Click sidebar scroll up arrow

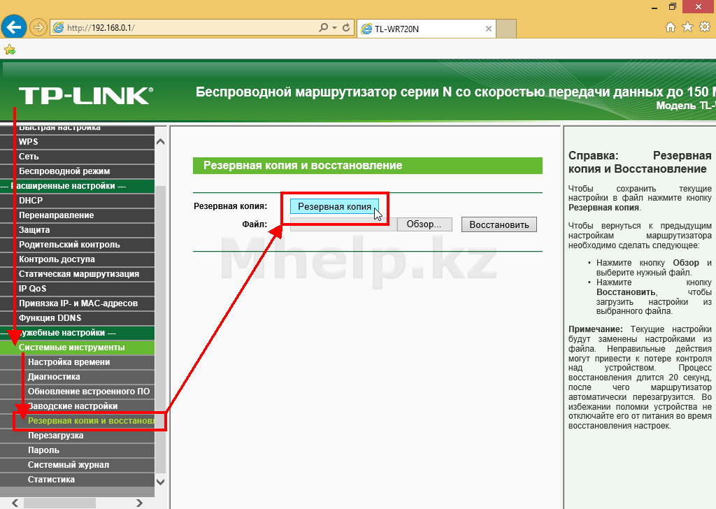tap(160, 142)
